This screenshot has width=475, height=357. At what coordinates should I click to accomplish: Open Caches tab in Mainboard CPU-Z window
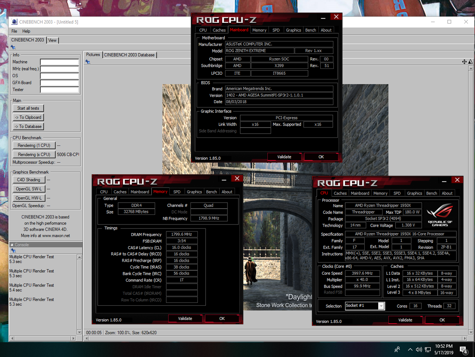[x=219, y=30]
